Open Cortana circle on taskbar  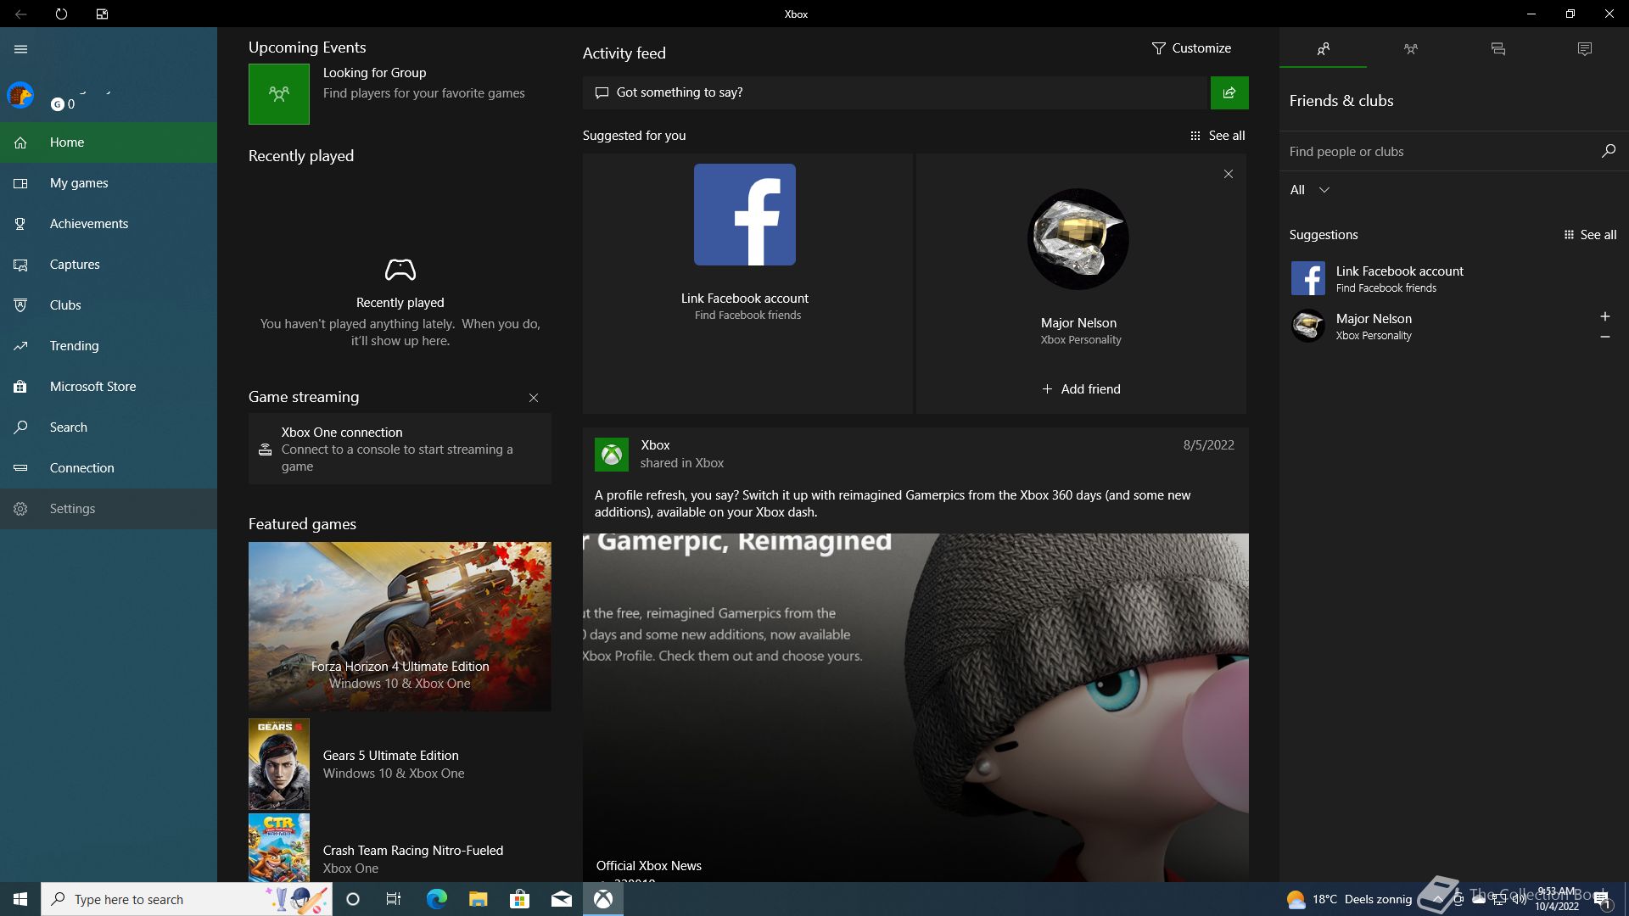pos(353,899)
